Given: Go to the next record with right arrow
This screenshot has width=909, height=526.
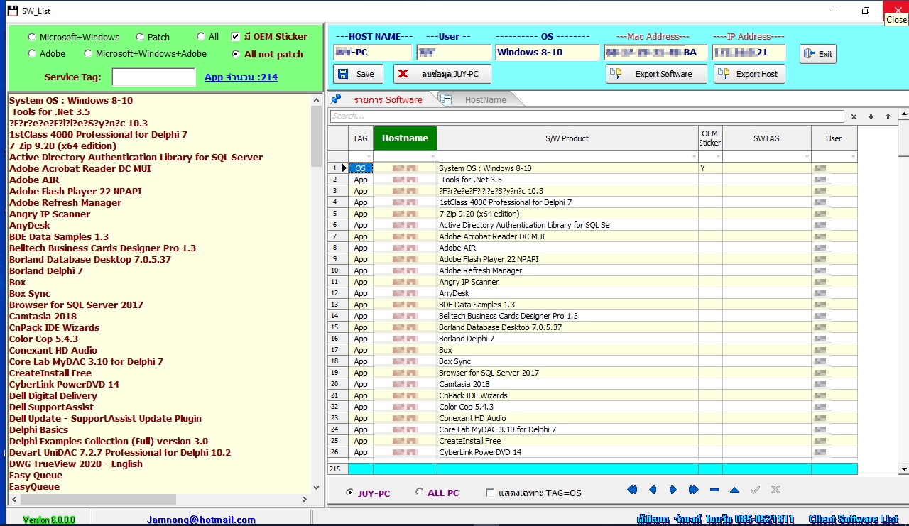Looking at the screenshot, I should (672, 489).
